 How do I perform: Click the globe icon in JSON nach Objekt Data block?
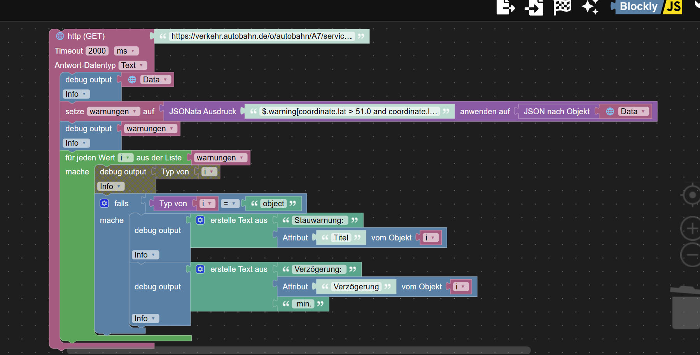point(610,111)
